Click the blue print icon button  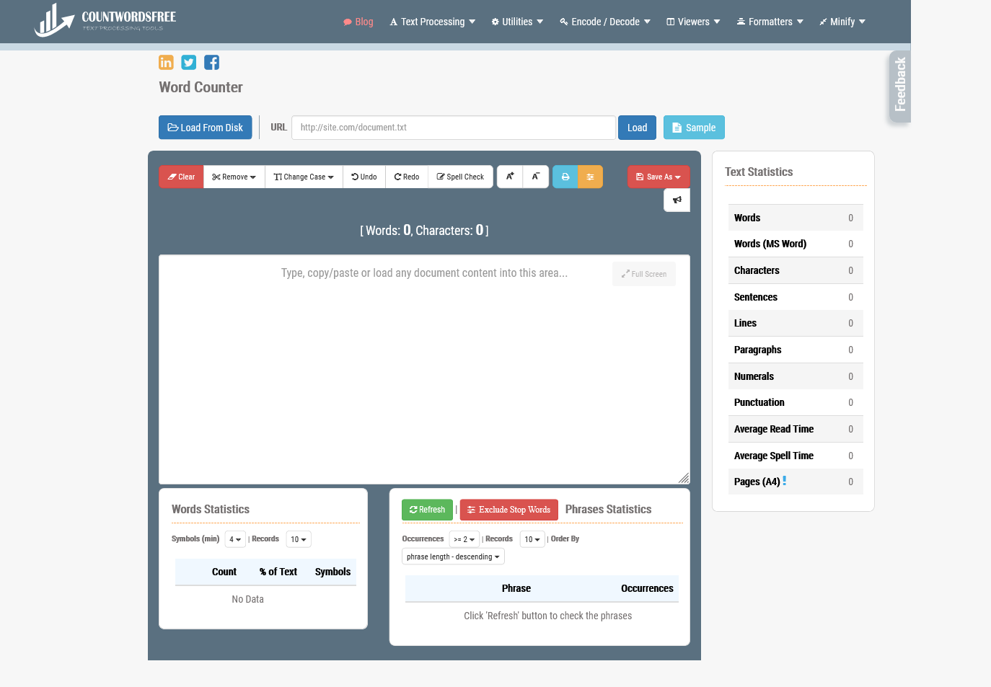(x=565, y=177)
